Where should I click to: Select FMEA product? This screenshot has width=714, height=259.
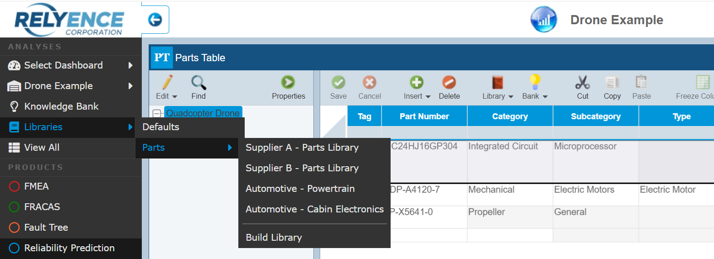point(71,186)
